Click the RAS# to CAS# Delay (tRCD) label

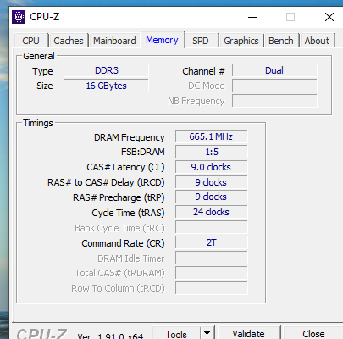pyautogui.click(x=106, y=182)
